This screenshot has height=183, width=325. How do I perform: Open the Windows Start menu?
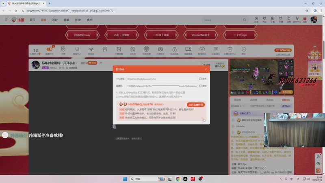[x=125, y=179]
